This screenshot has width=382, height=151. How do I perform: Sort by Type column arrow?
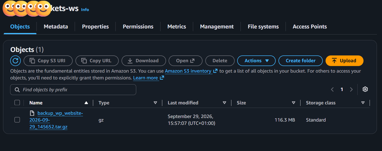coord(156,103)
